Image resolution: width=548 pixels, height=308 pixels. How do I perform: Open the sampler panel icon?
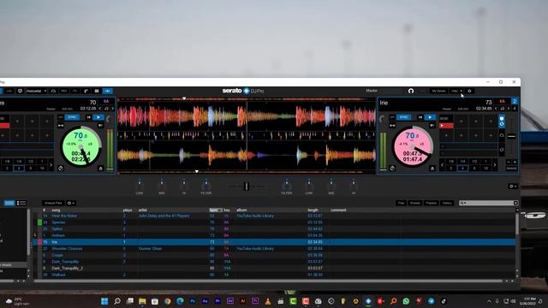point(86,92)
